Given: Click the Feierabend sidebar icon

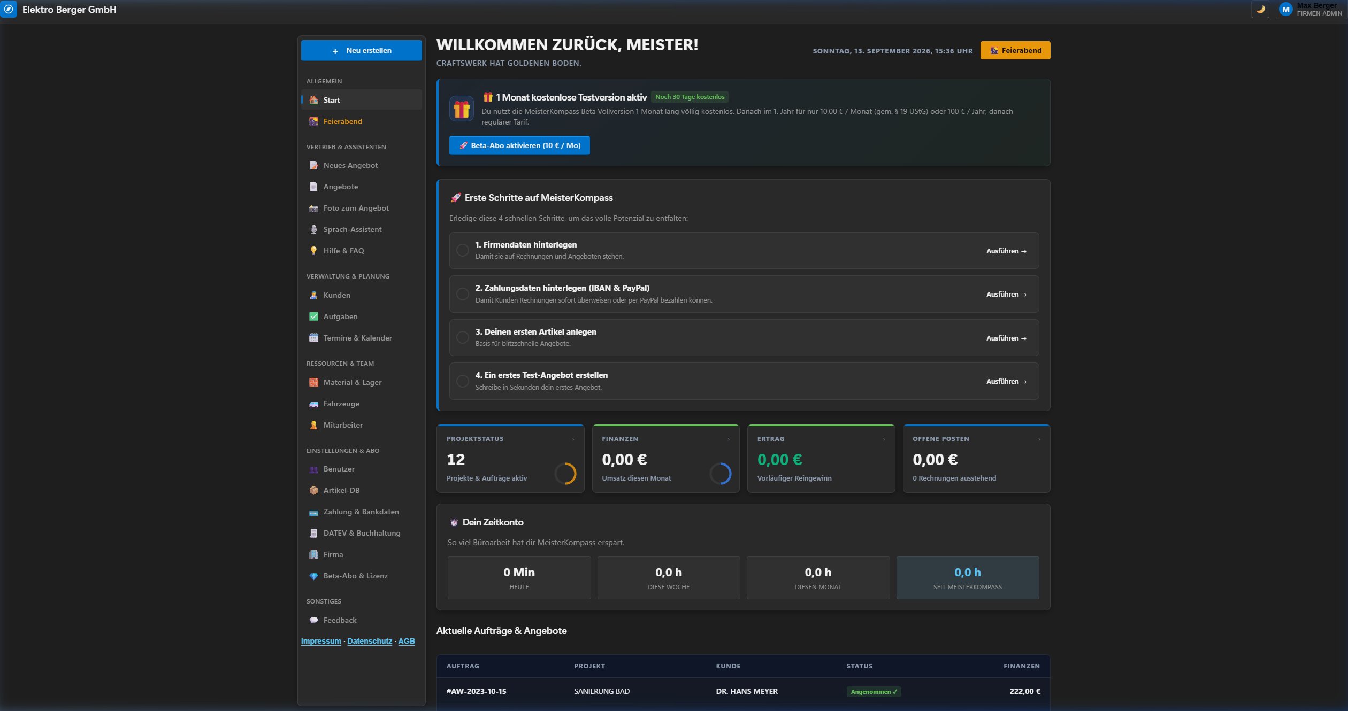Looking at the screenshot, I should click(313, 121).
